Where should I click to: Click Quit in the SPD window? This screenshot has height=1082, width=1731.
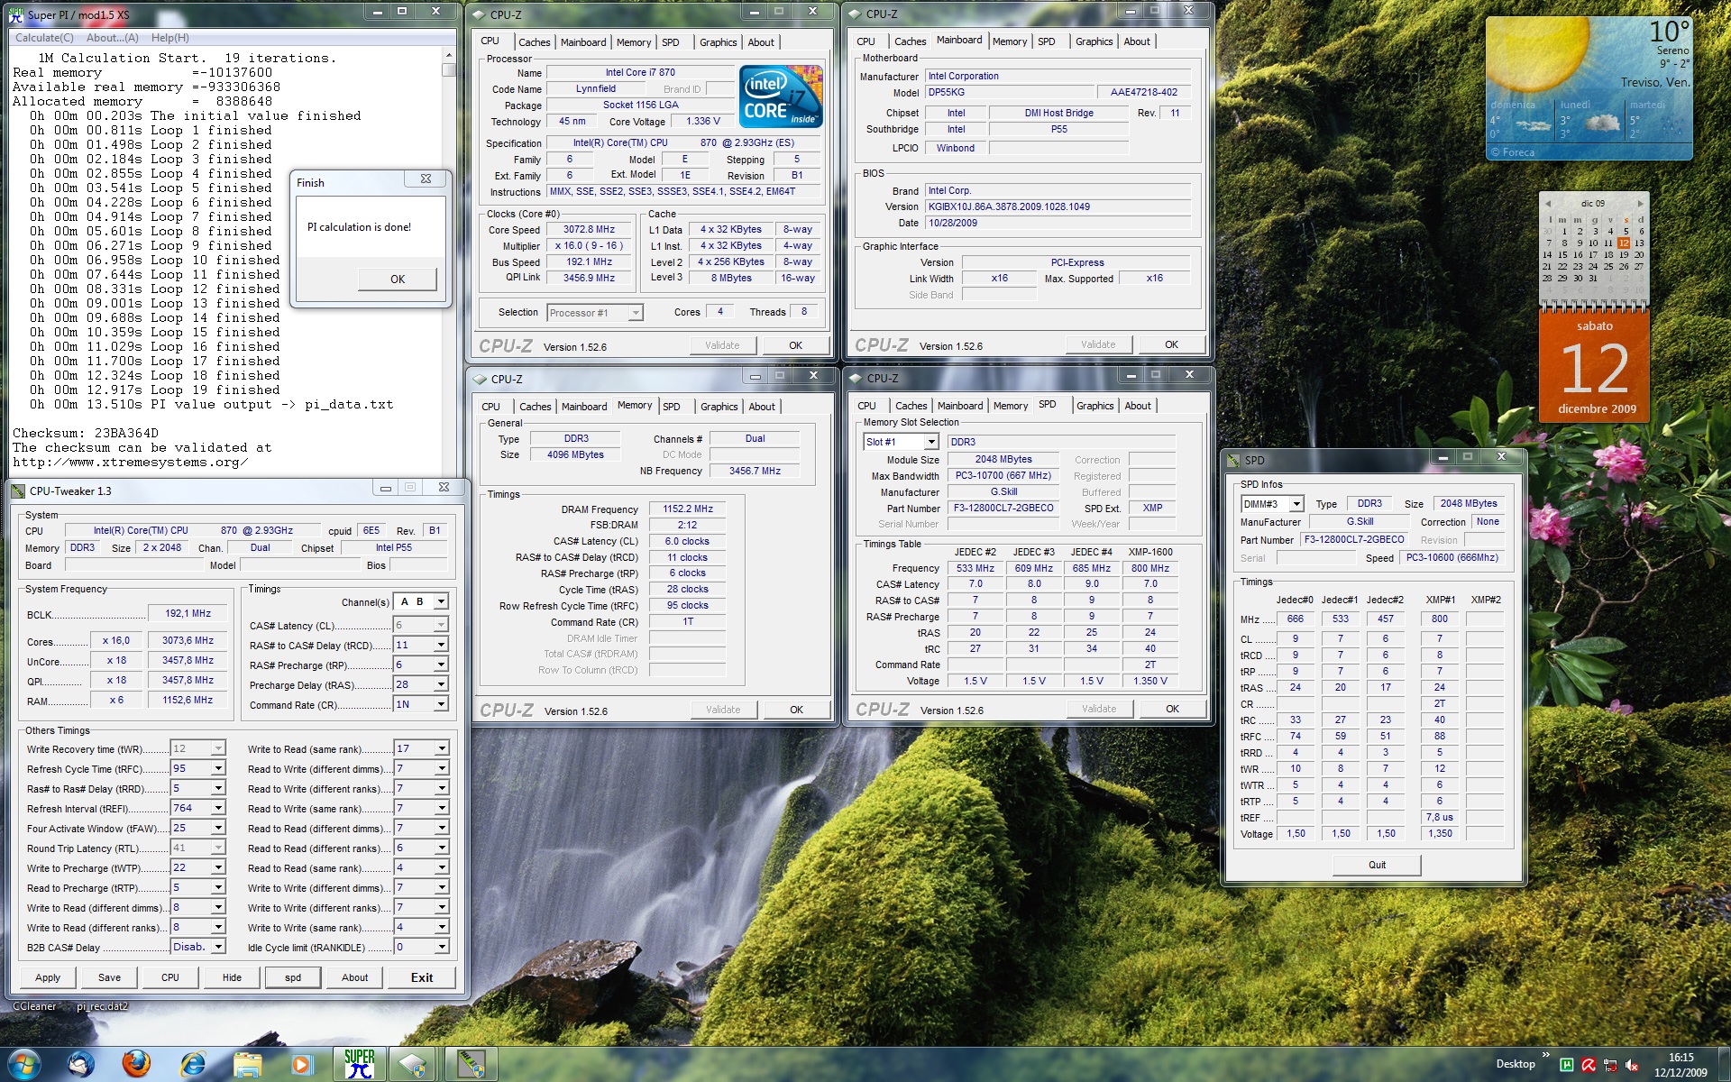tap(1377, 865)
